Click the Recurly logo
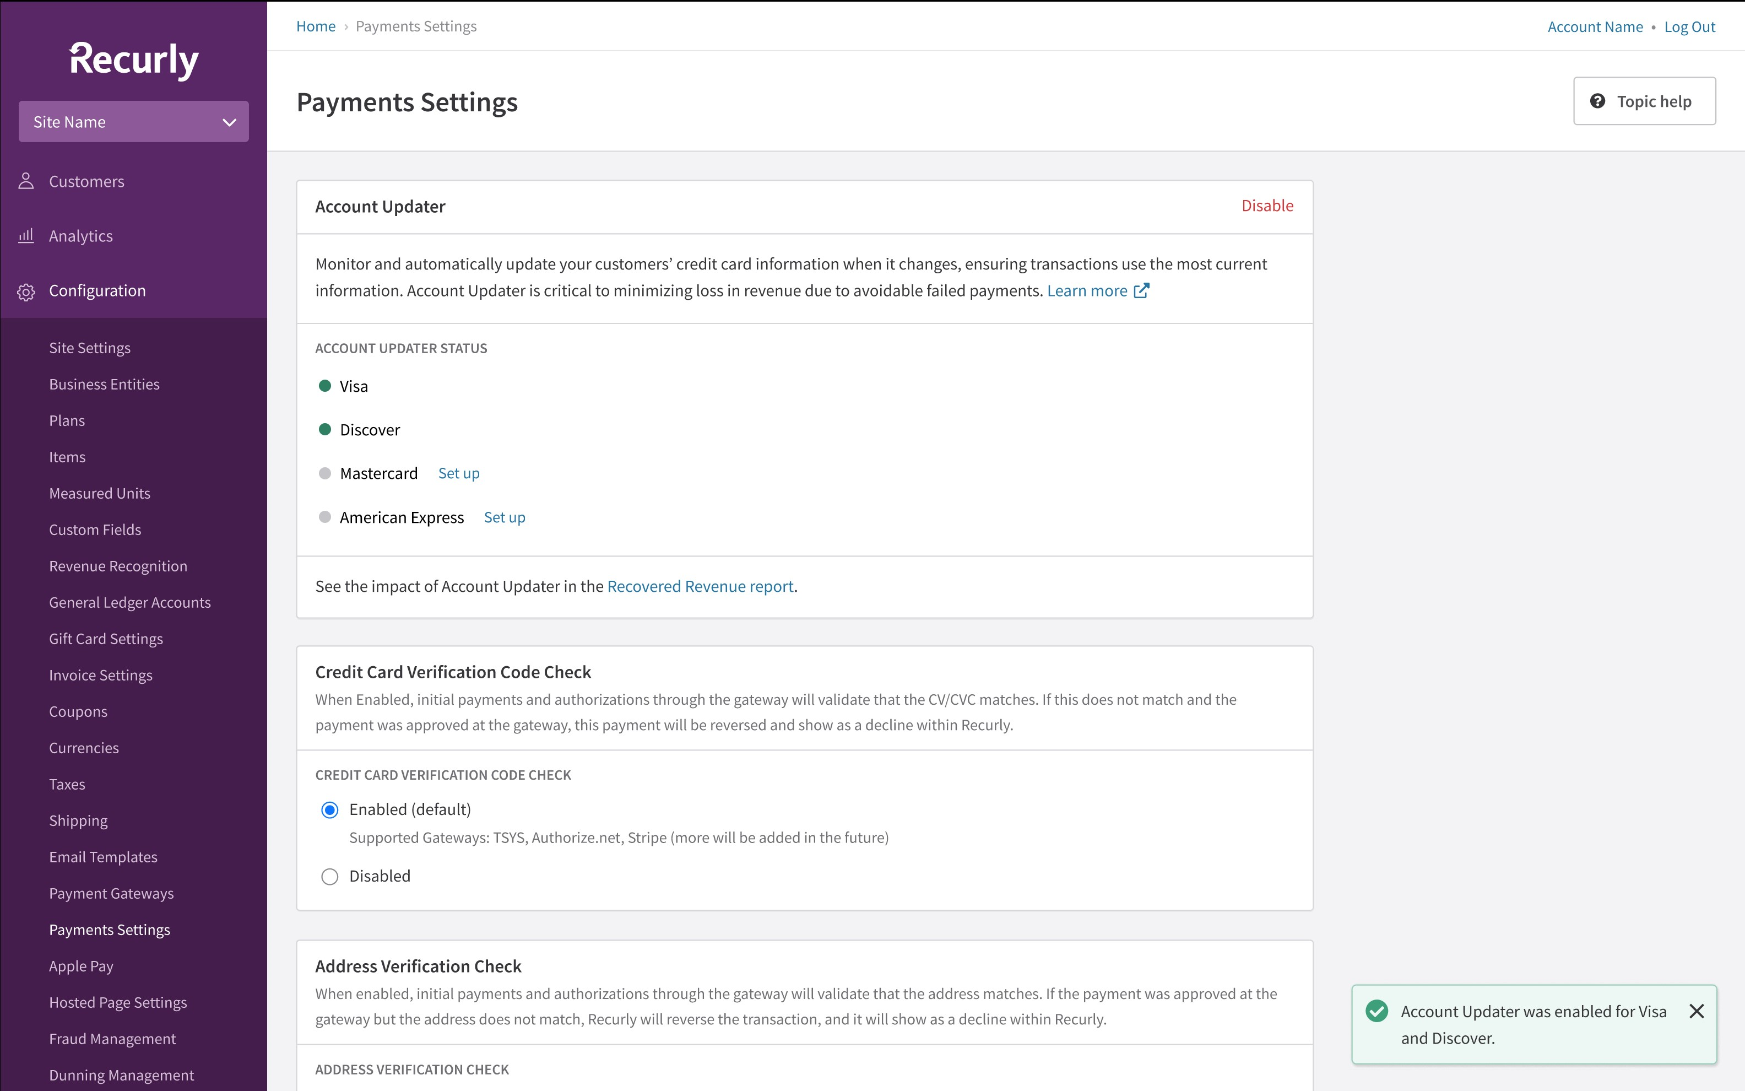Viewport: 1745px width, 1091px height. (x=134, y=60)
